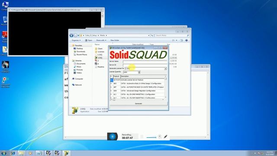The height and width of the screenshot is (156, 277).
Task: Click the Description column header
Action: pyautogui.click(x=142, y=76)
